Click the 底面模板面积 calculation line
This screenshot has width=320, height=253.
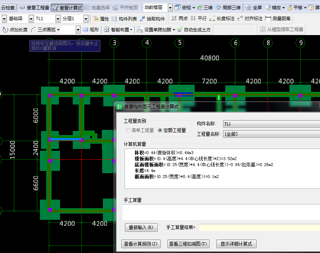pos(204,165)
